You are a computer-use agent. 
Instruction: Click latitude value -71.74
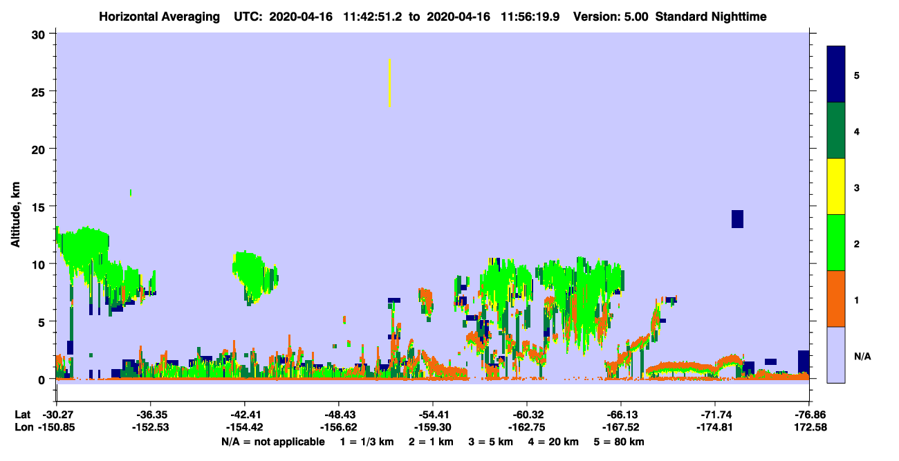coord(715,415)
